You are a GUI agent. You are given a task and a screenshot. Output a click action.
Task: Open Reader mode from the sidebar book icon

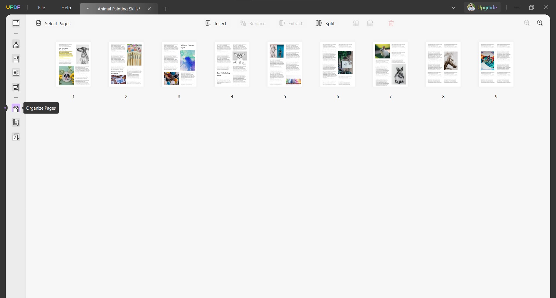coord(16,23)
